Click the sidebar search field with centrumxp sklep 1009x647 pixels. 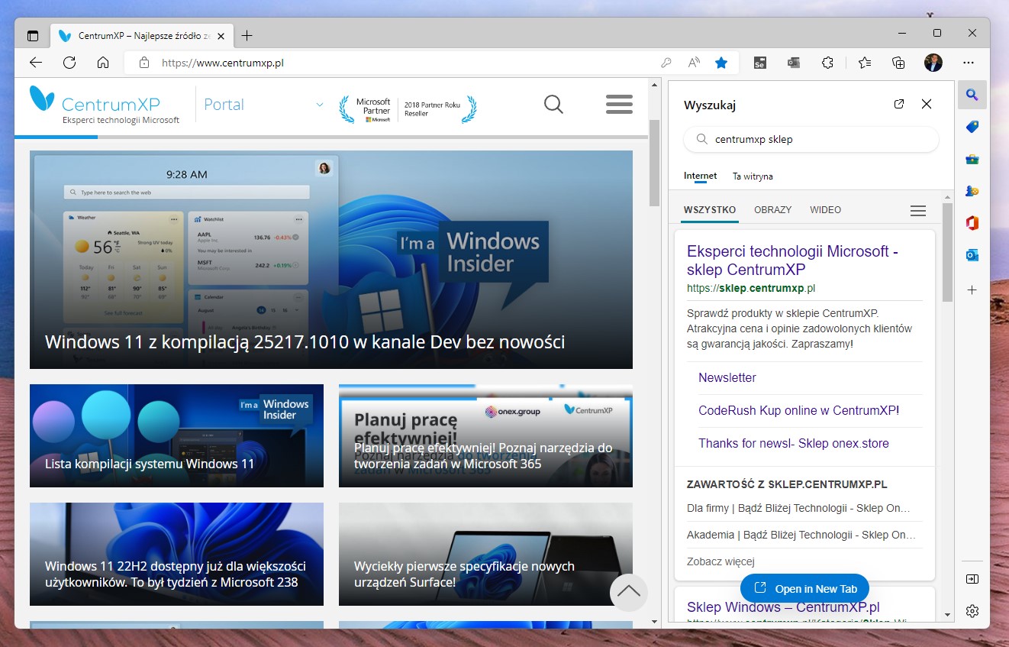pos(811,140)
